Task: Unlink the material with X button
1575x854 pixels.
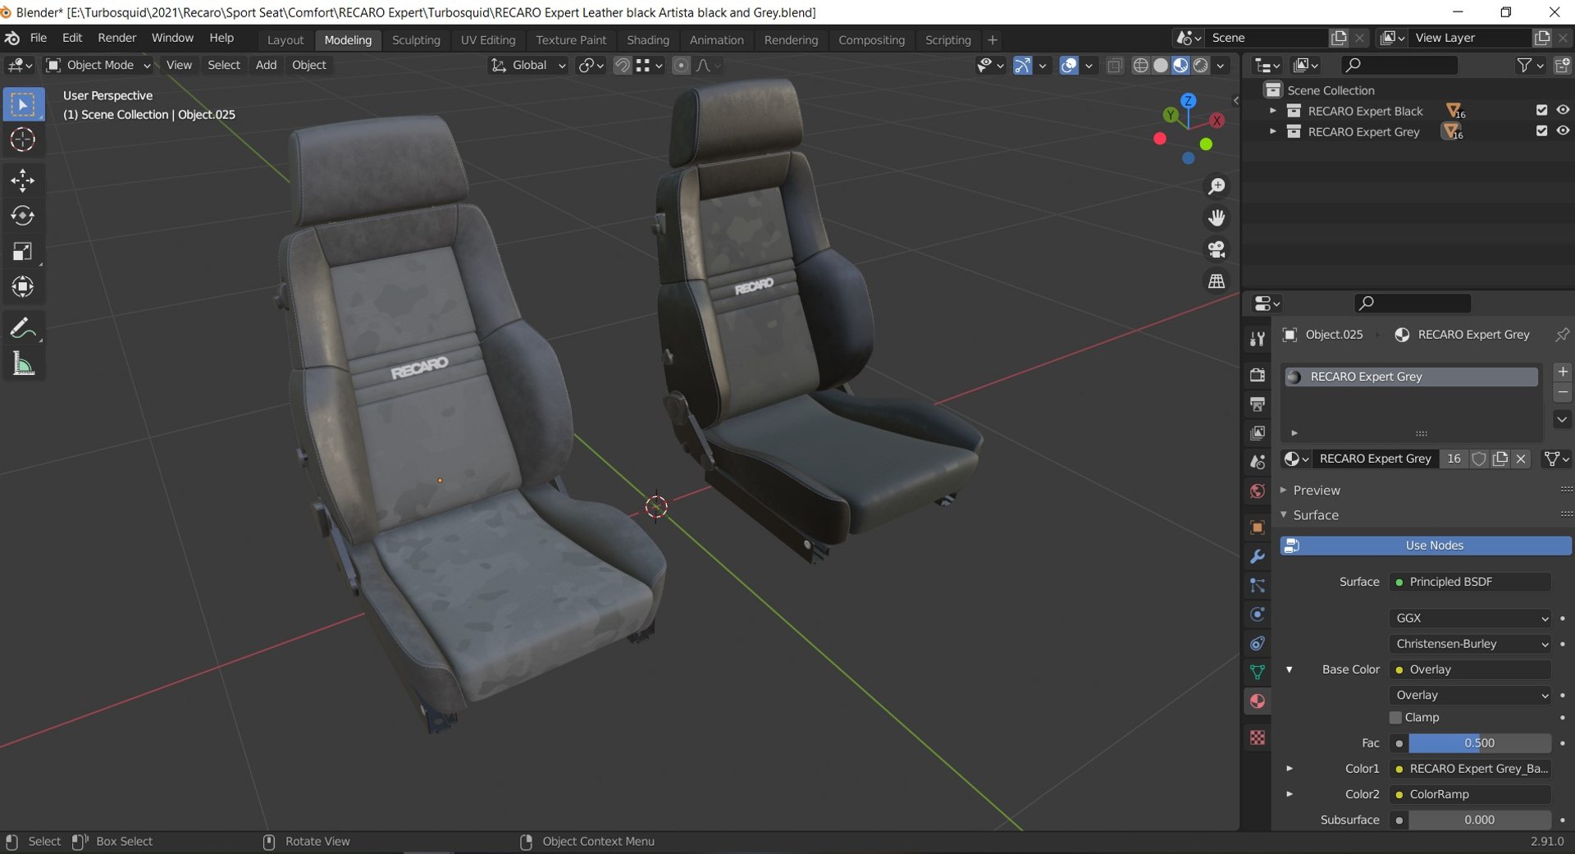Action: coord(1521,459)
